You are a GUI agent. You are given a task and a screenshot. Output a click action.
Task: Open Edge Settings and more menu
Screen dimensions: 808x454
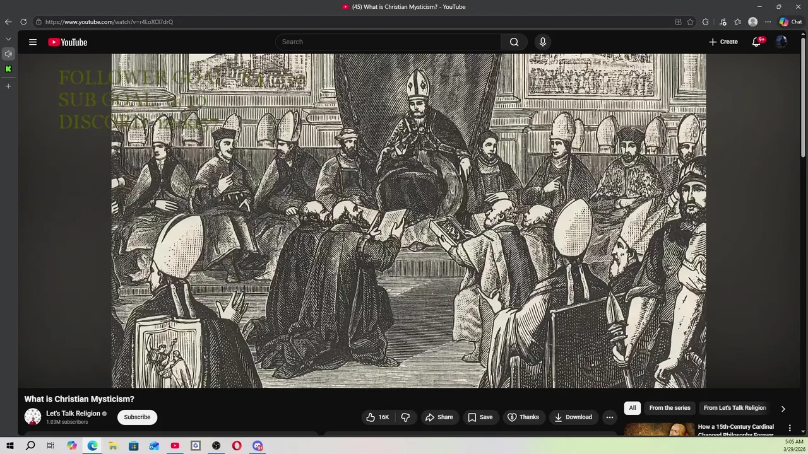[x=768, y=22]
